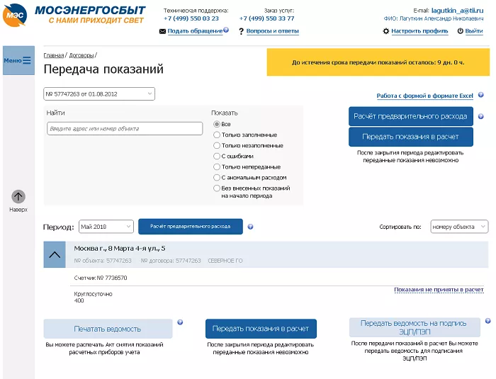
Task: Click bottom Передать показания в расчет button
Action: 261,329
